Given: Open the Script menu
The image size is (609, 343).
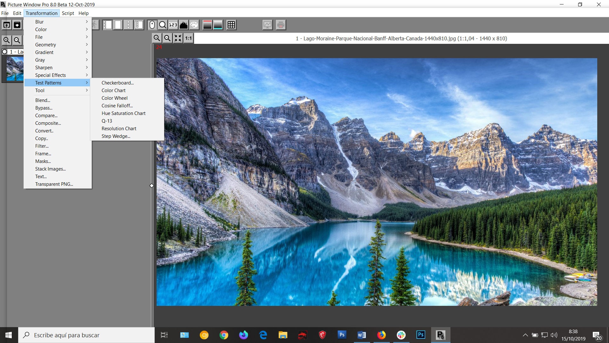Looking at the screenshot, I should (x=68, y=13).
